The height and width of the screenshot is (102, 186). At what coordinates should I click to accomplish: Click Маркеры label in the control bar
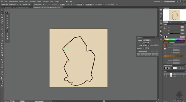click(x=25, y=5)
